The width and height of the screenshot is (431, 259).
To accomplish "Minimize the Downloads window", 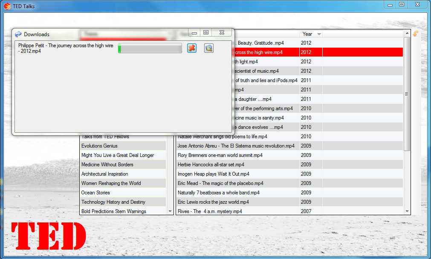I will click(194, 33).
